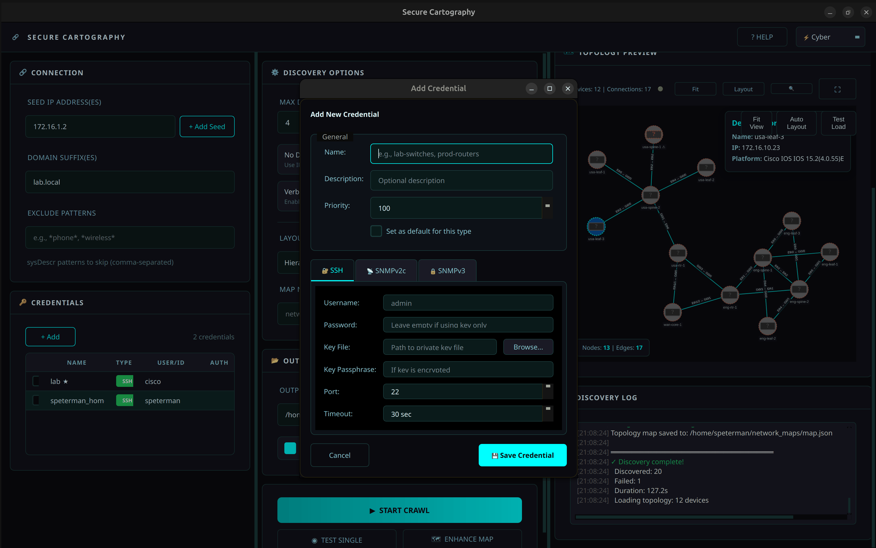Click the credential Name input field
This screenshot has height=548, width=876.
point(461,154)
